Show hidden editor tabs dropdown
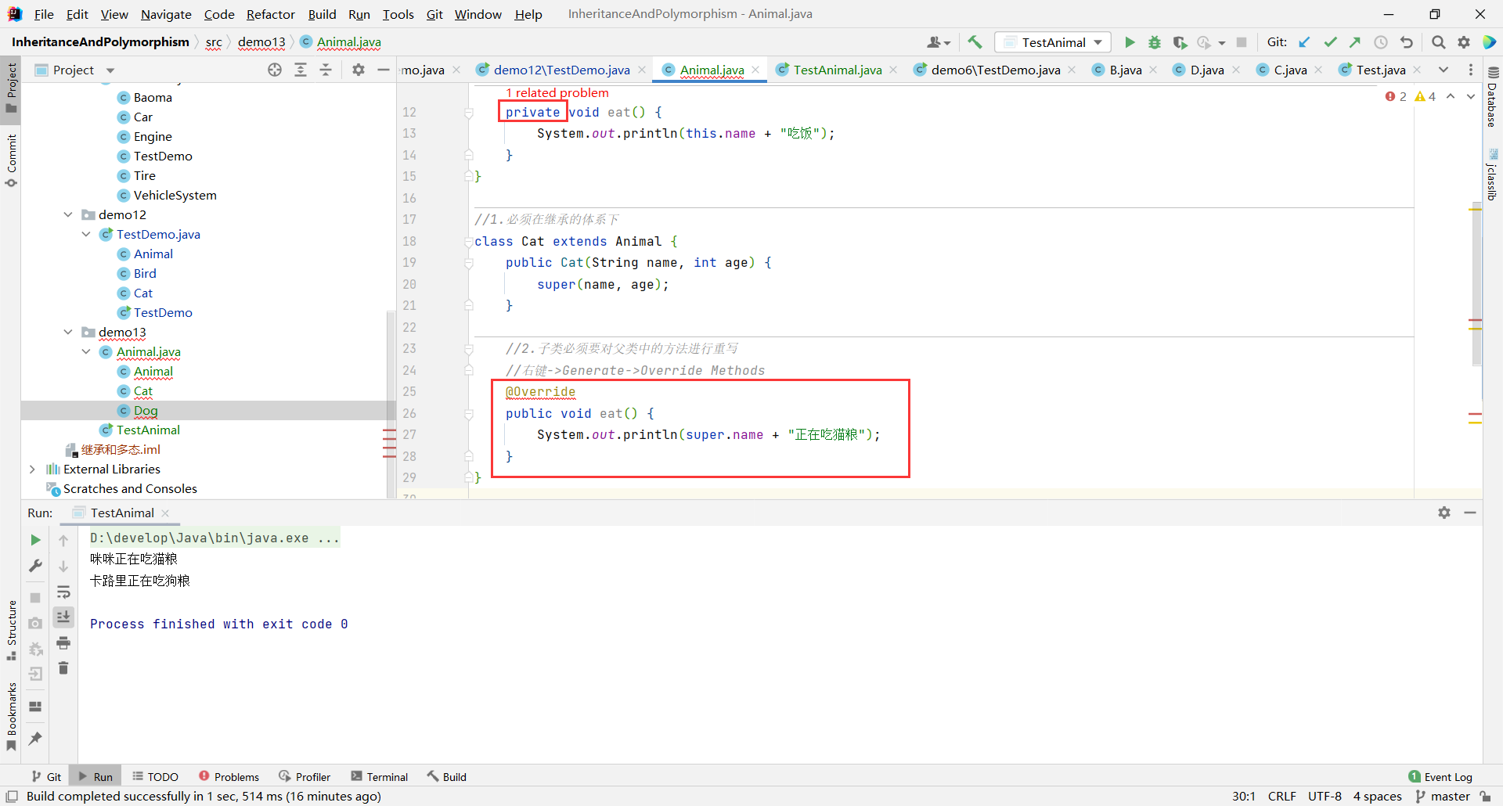The image size is (1503, 806). tap(1444, 70)
